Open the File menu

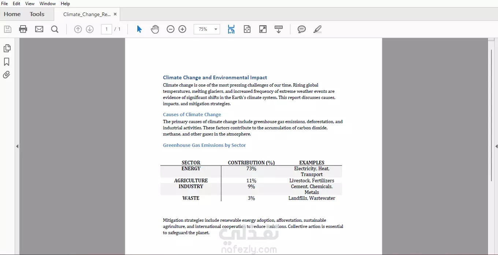pos(5,4)
